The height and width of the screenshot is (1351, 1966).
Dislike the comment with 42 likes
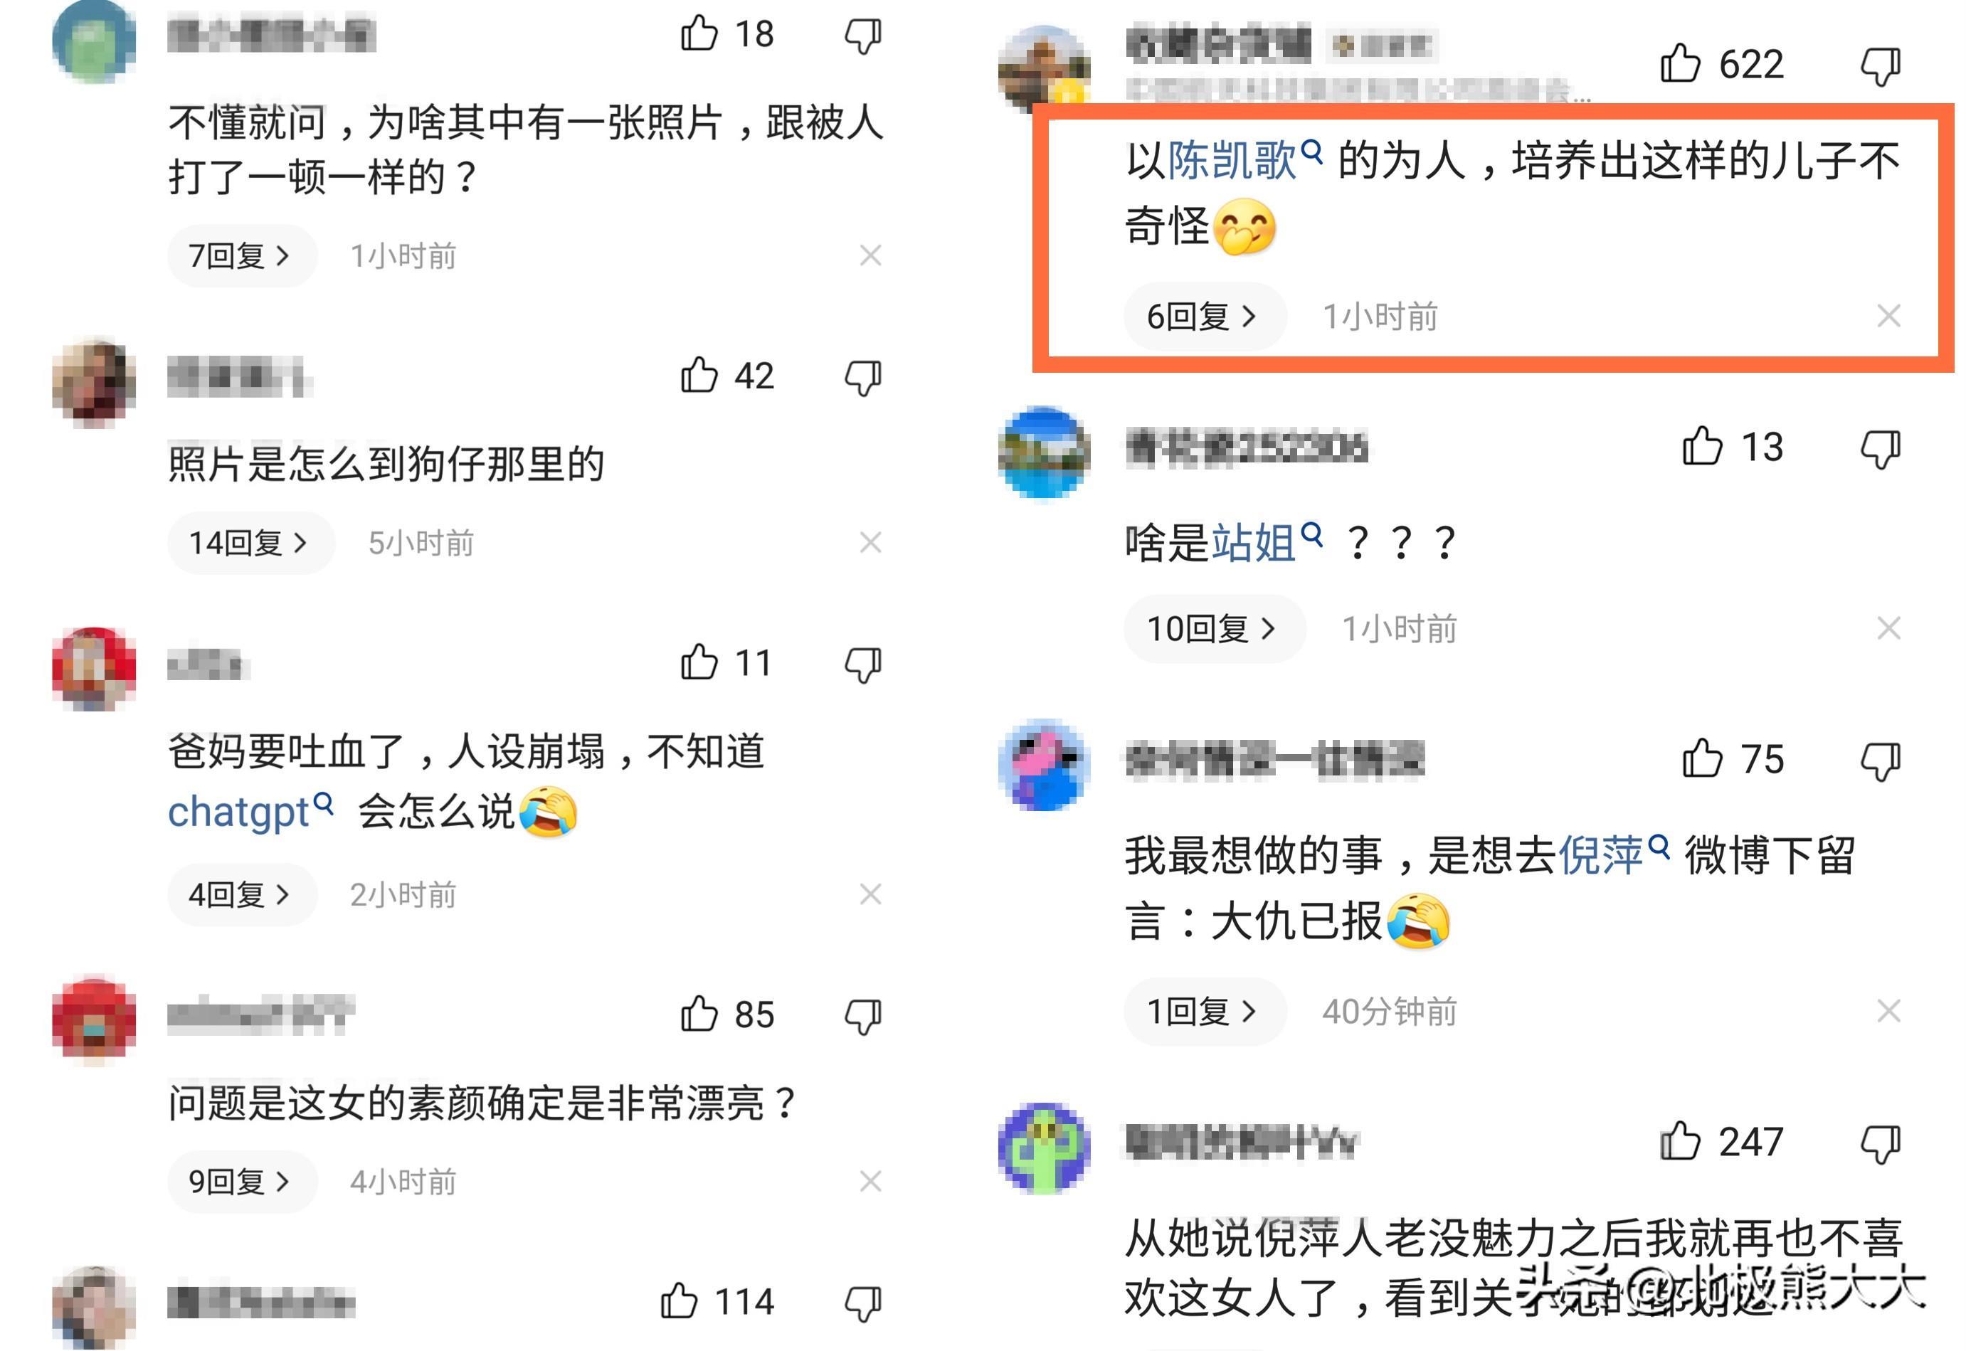[863, 376]
